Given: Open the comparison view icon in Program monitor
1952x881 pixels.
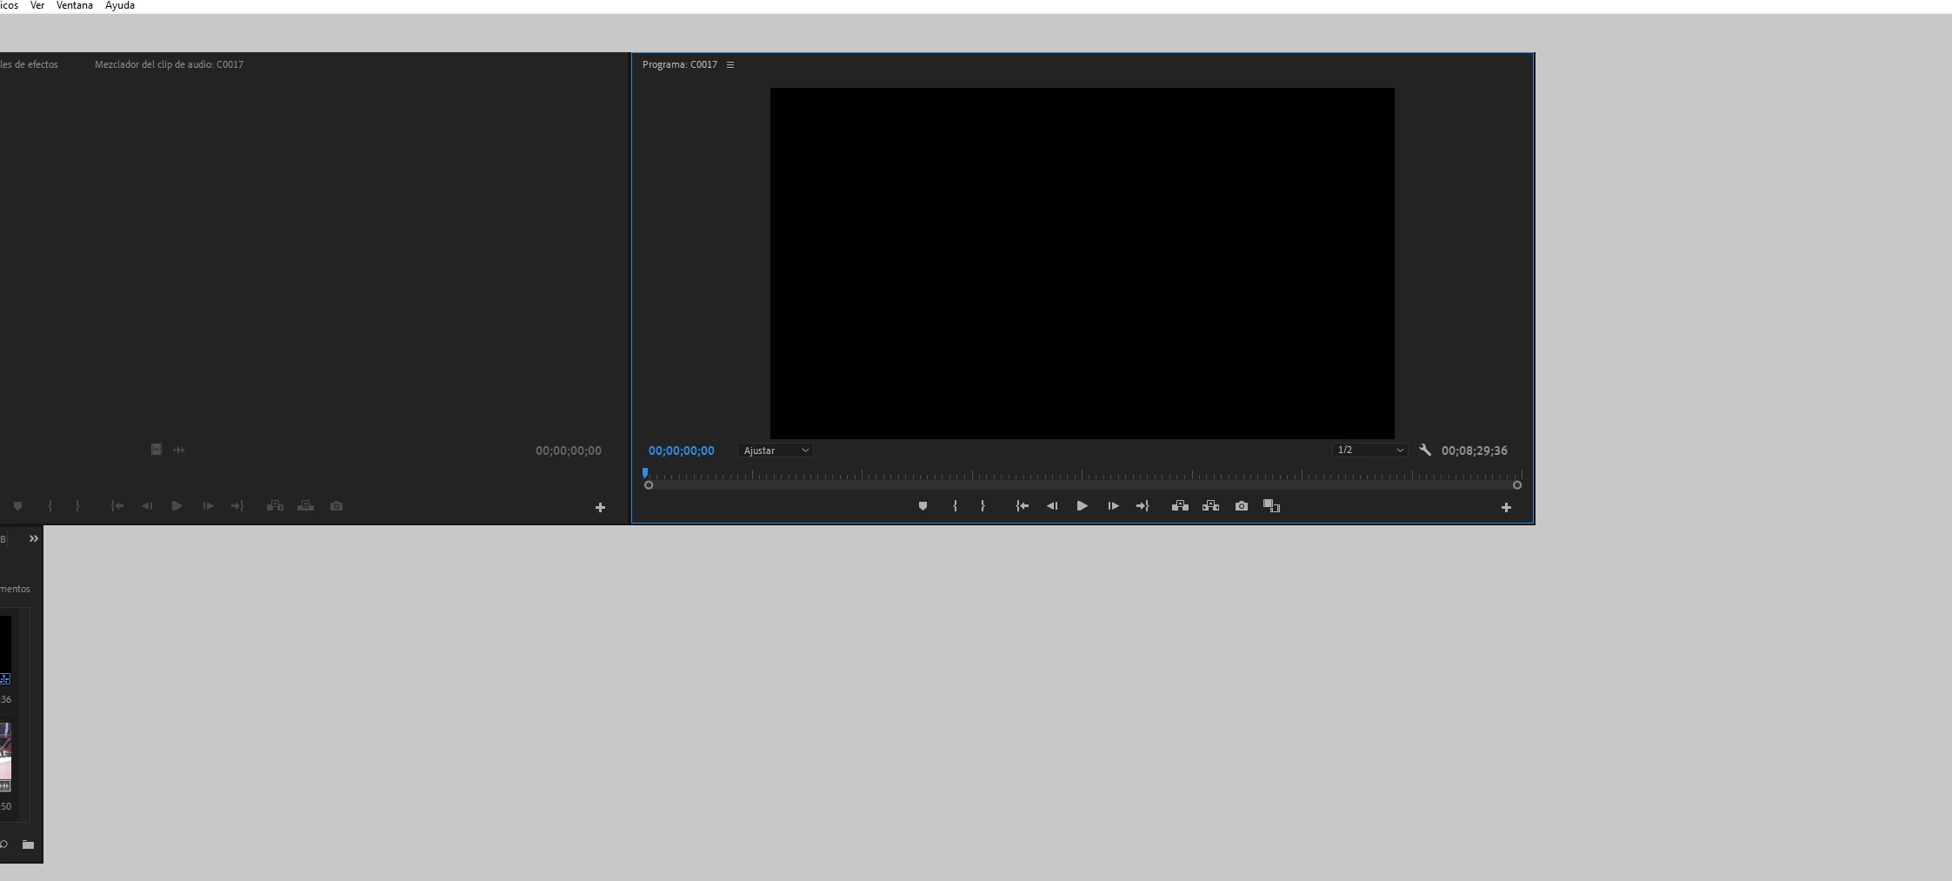Looking at the screenshot, I should click(1271, 506).
